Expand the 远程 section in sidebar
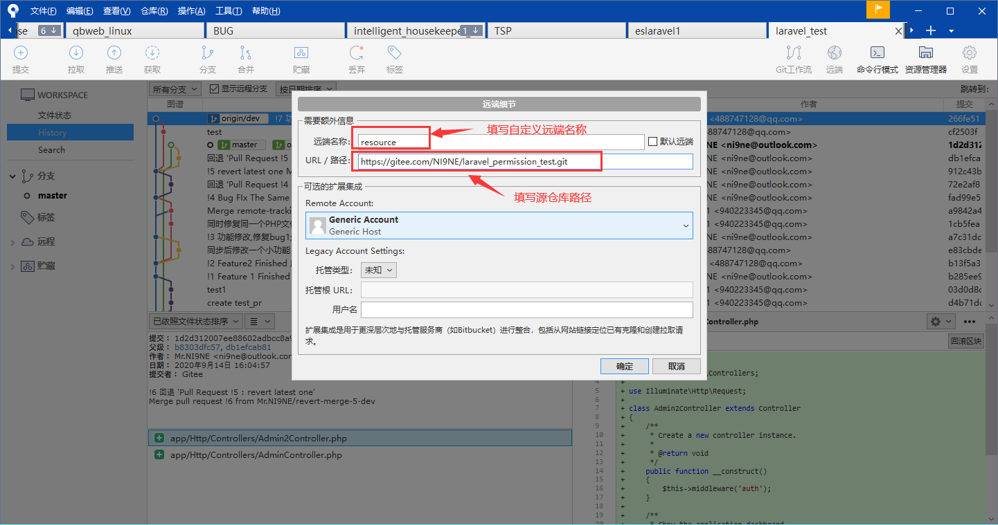Viewport: 998px width, 525px height. tap(13, 242)
